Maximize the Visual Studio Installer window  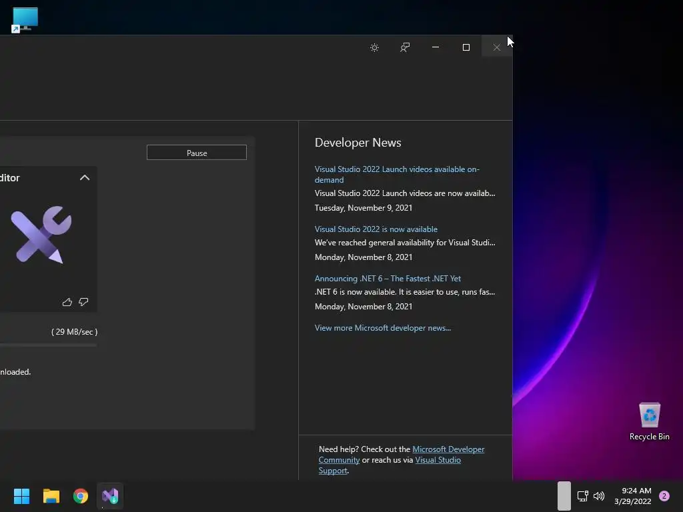(x=466, y=47)
